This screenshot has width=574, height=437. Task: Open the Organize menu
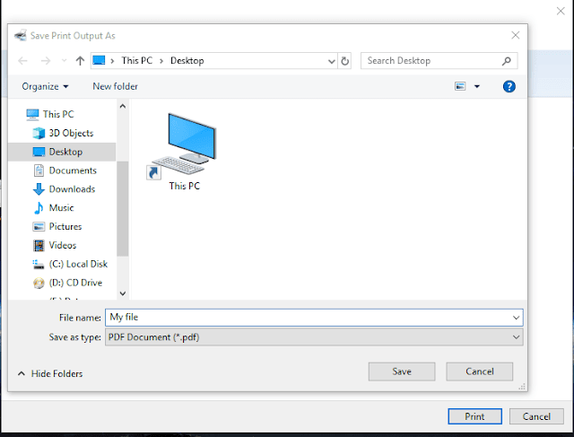[45, 86]
